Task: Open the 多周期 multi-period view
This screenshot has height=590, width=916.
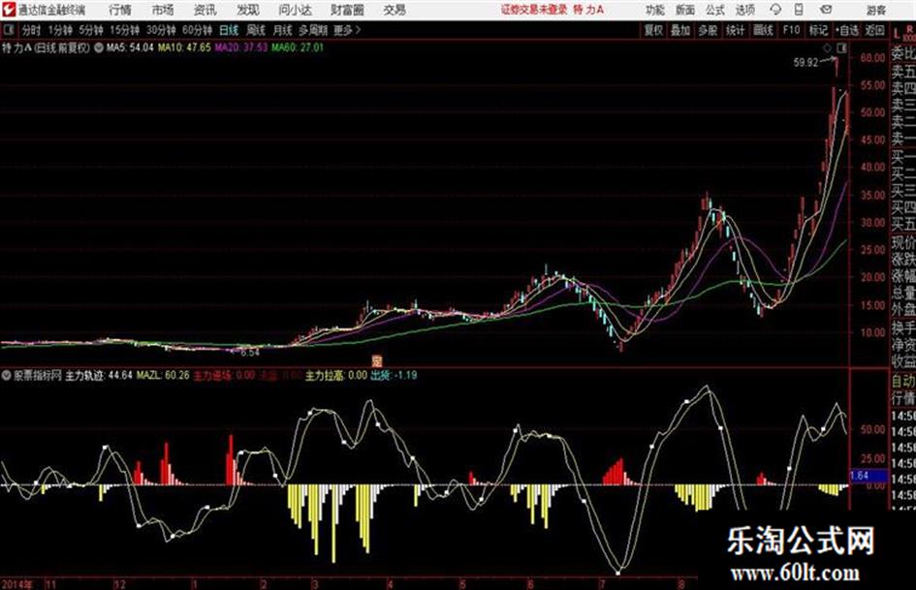Action: coord(313,30)
